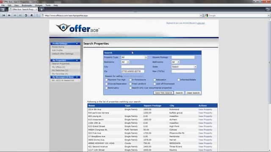The image size is (271, 152).
Task: Enable Search only over encumbered properties
Action: [x=130, y=88]
